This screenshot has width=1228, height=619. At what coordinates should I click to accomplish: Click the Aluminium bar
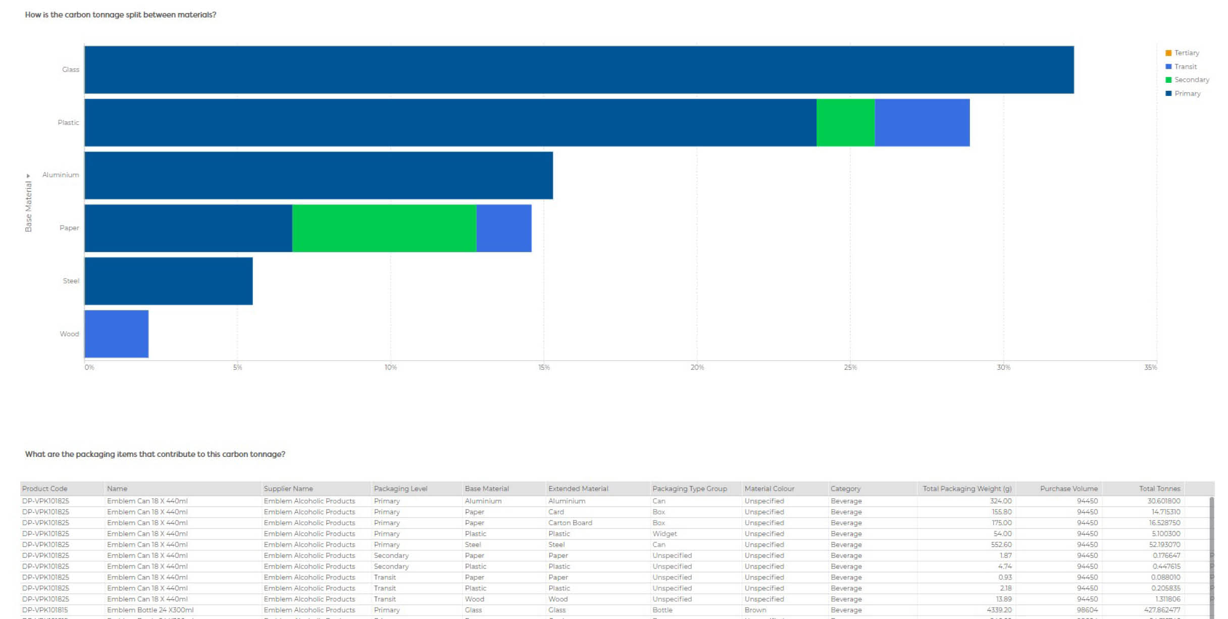pyautogui.click(x=318, y=175)
